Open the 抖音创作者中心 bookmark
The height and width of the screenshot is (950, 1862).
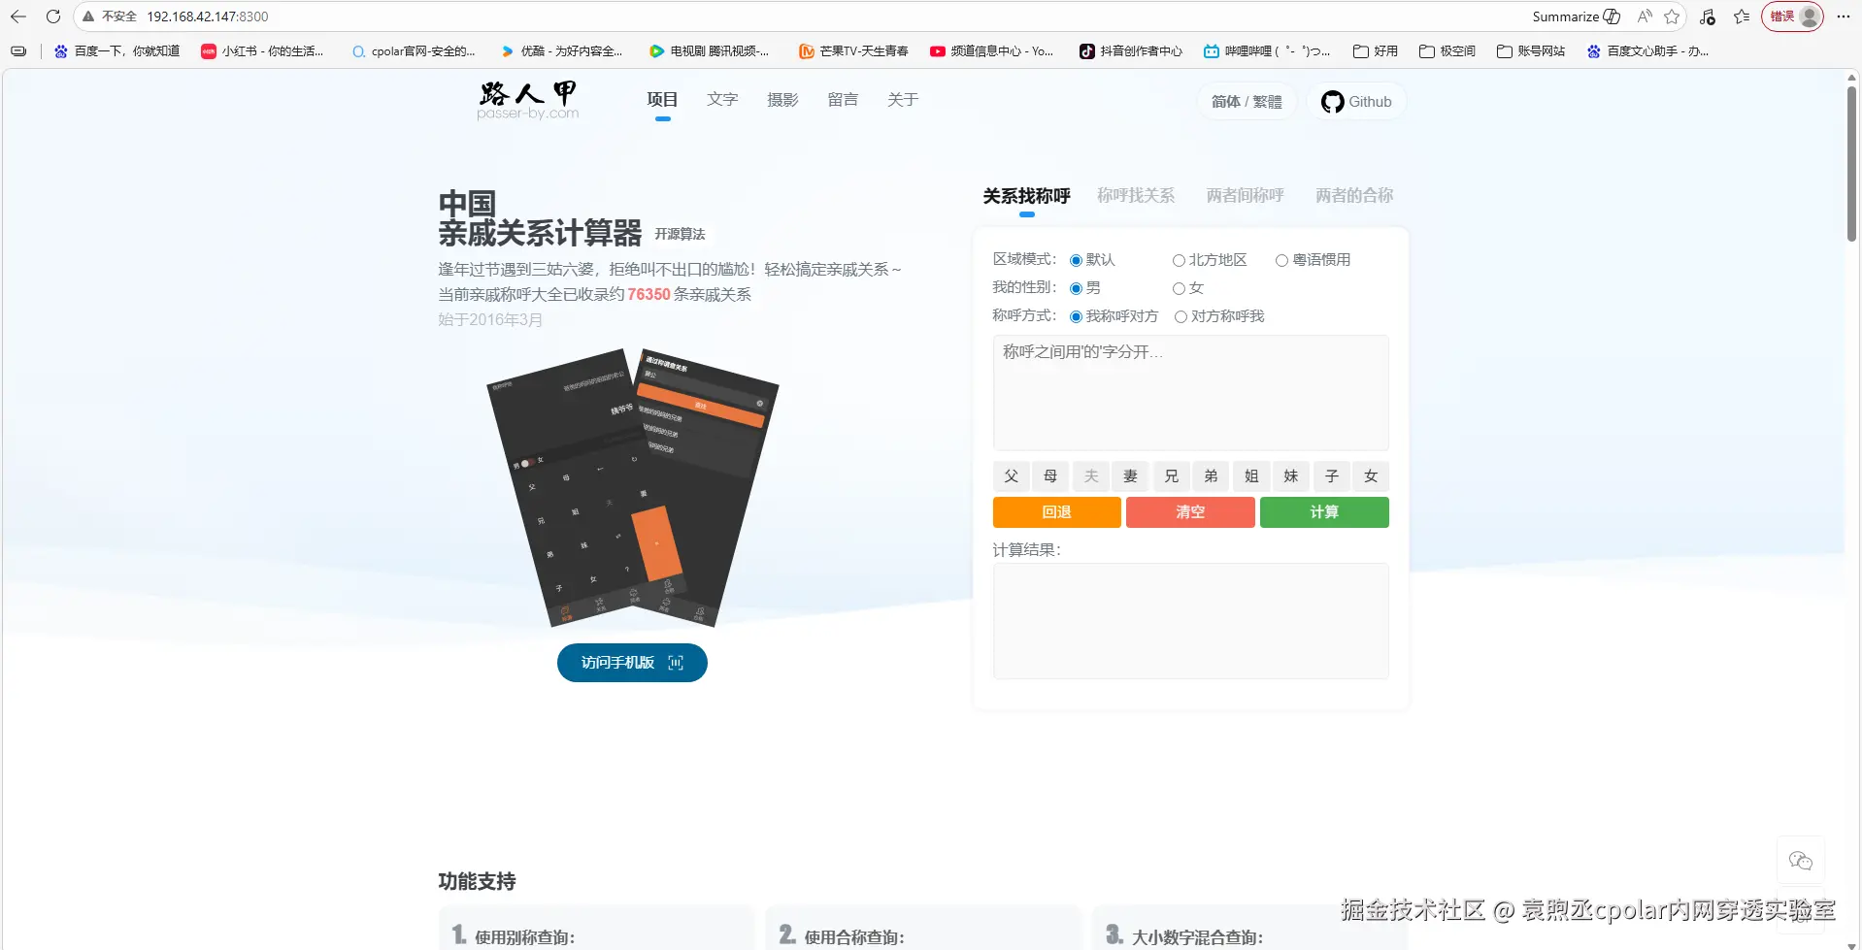(1131, 51)
